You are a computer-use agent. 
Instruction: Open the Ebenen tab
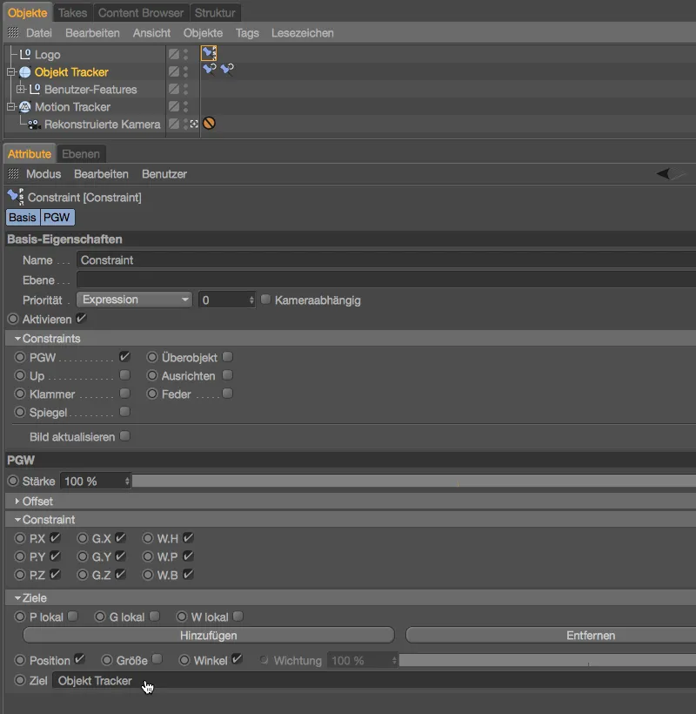click(81, 154)
